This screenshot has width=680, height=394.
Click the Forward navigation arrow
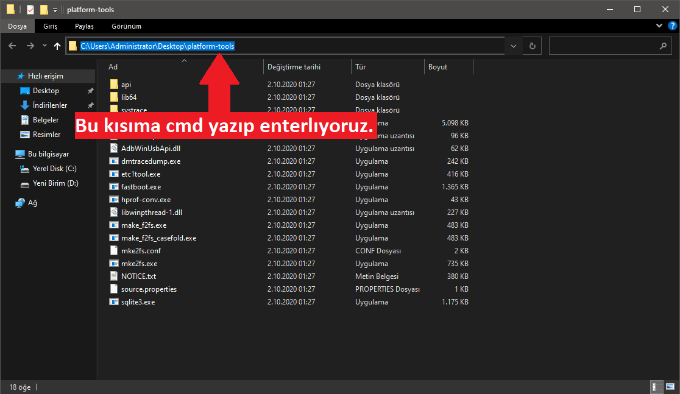tap(30, 46)
